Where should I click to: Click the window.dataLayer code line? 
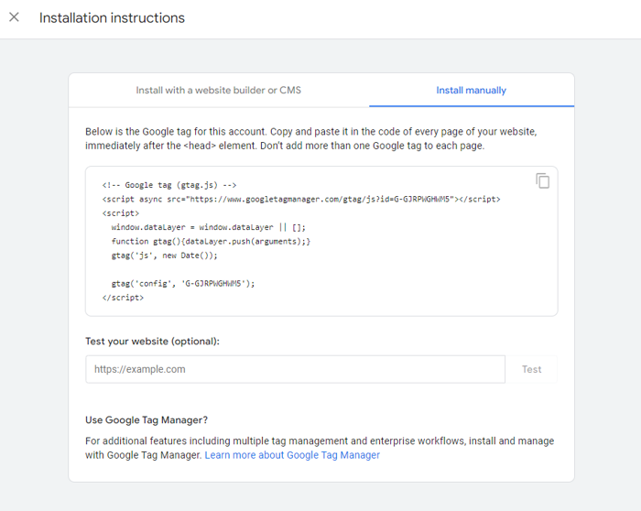[x=208, y=226]
